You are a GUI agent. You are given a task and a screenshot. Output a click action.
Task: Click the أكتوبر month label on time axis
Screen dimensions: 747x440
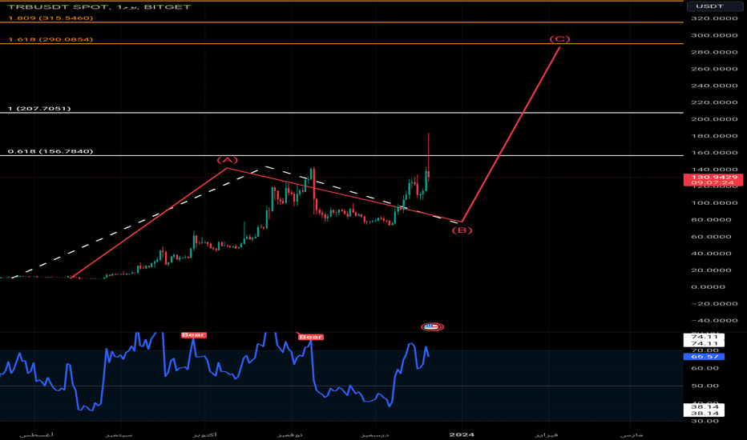tap(205, 434)
